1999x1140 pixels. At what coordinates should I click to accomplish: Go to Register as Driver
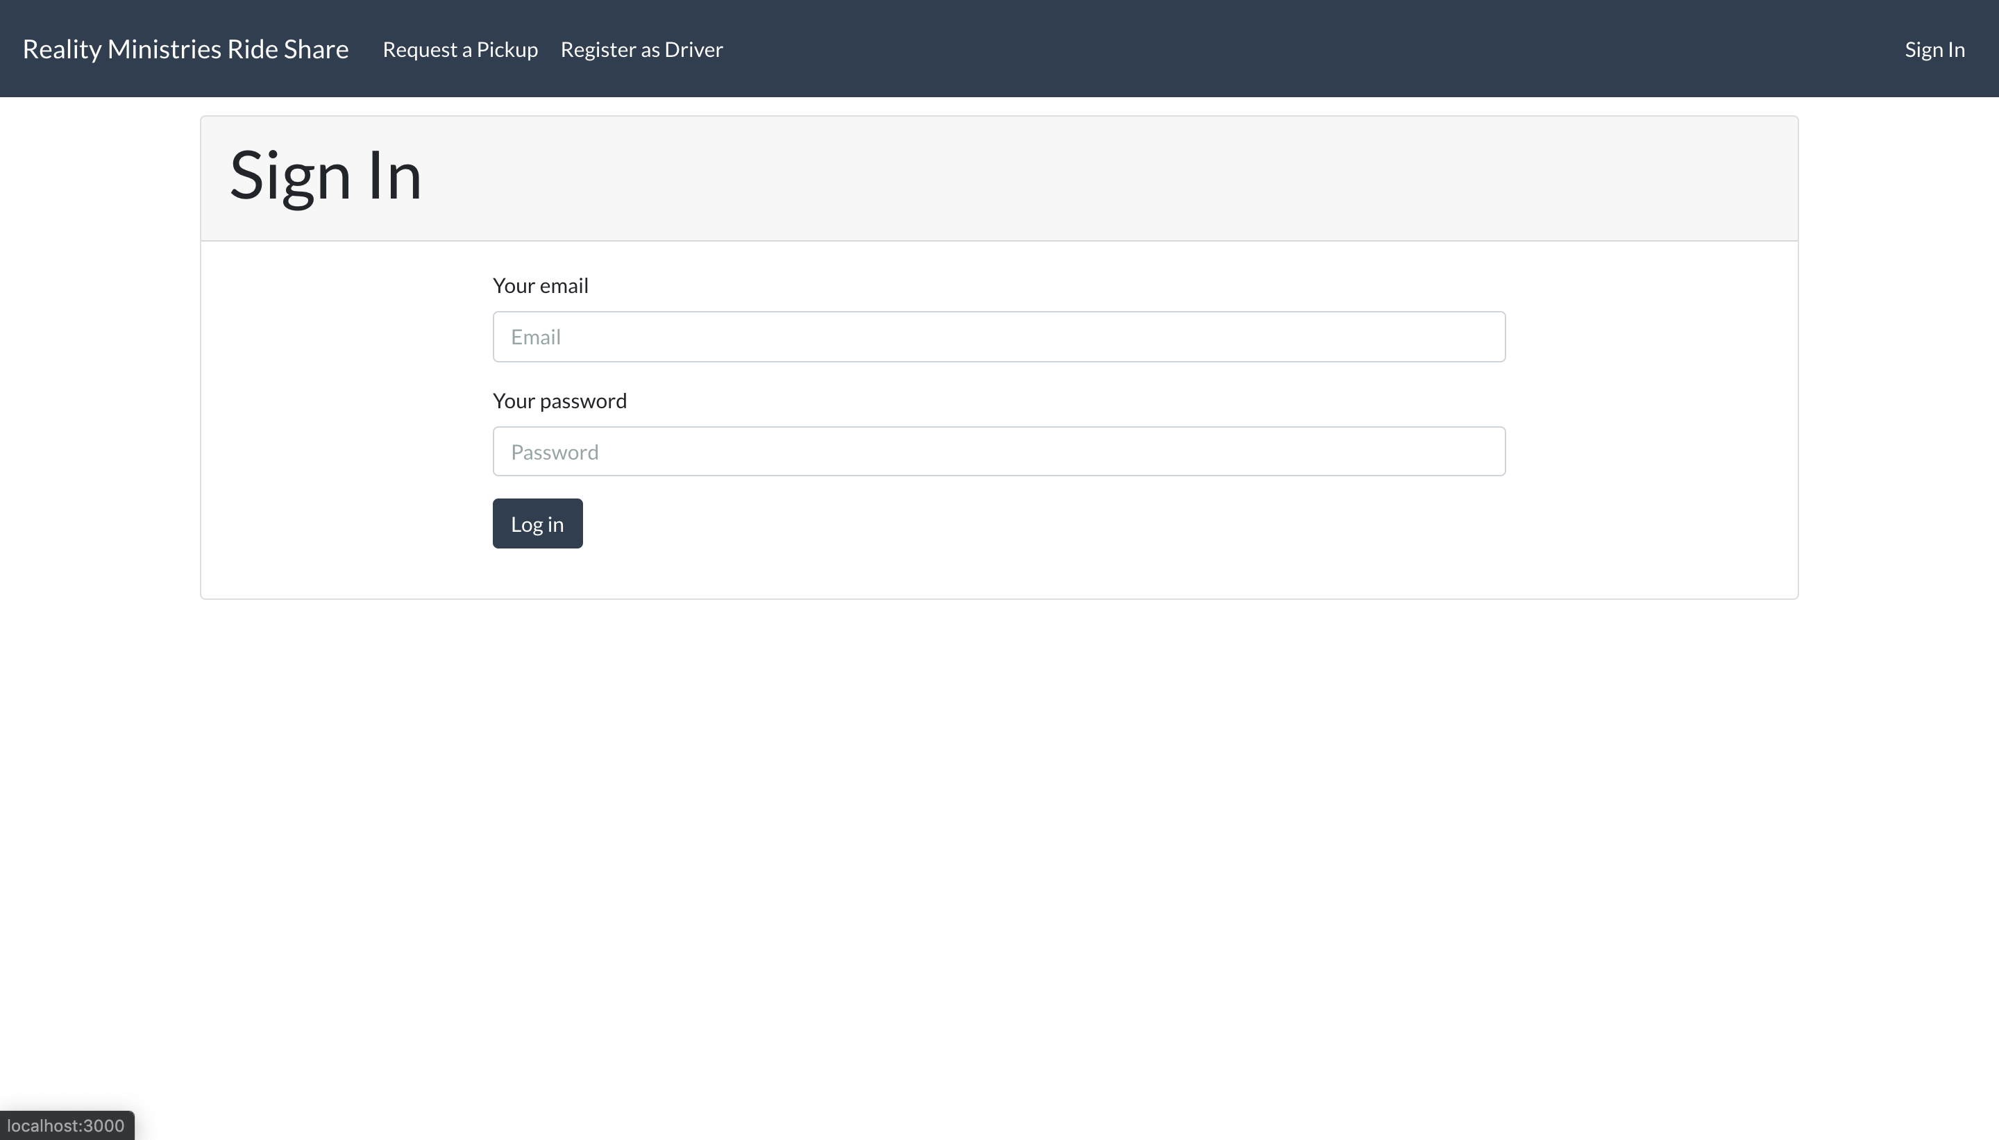point(641,49)
